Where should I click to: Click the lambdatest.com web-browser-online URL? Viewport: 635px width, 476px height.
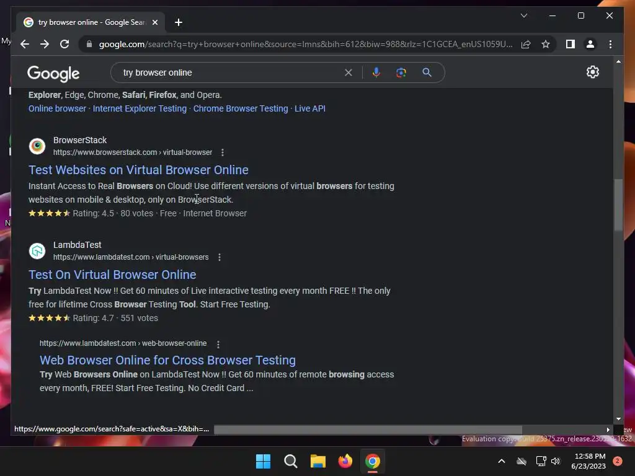coord(123,343)
